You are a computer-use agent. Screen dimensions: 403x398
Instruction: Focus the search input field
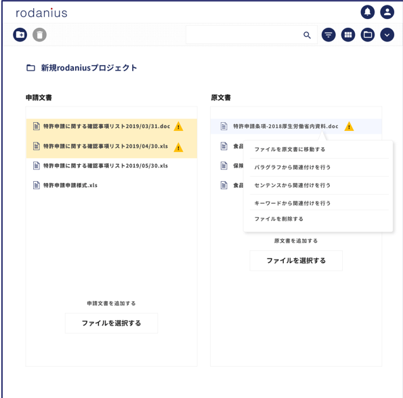(244, 35)
